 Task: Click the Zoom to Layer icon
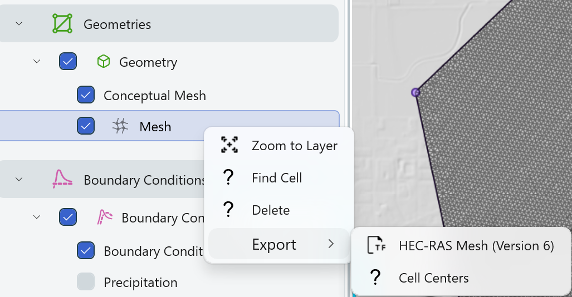tap(229, 146)
